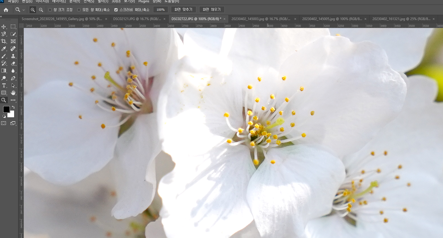Select the Horizontal Type tool

[x=4, y=85]
